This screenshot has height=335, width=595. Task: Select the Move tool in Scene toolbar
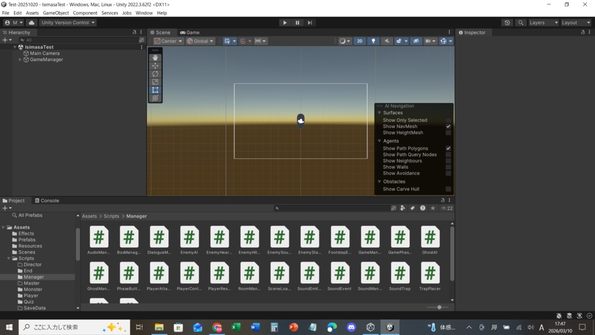[x=155, y=66]
